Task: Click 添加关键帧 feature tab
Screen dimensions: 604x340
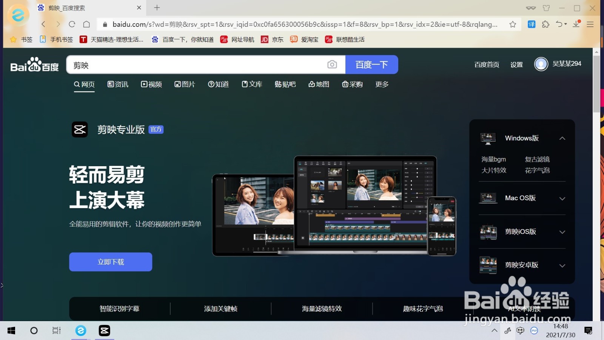Action: [x=220, y=309]
